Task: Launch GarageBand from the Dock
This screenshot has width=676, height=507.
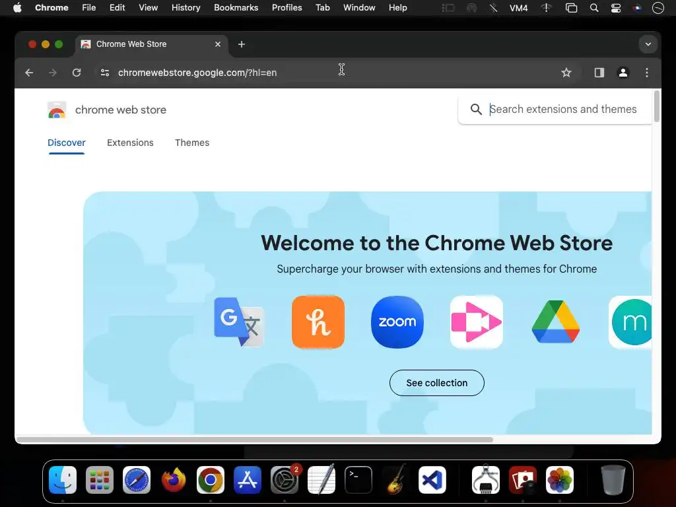Action: point(395,480)
